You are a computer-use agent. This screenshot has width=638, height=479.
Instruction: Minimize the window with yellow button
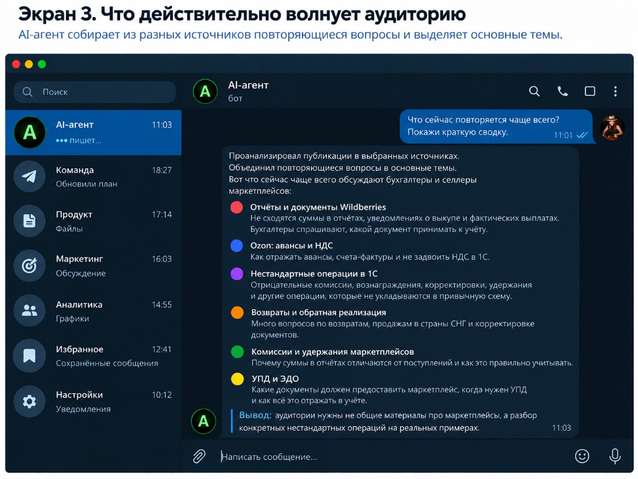29,64
